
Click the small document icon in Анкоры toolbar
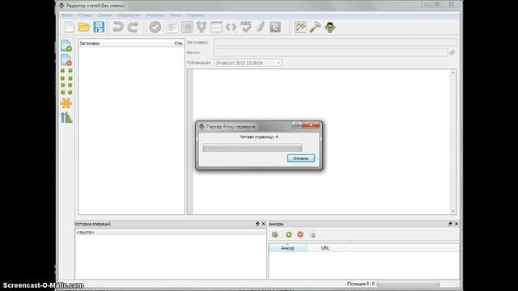[x=312, y=234]
